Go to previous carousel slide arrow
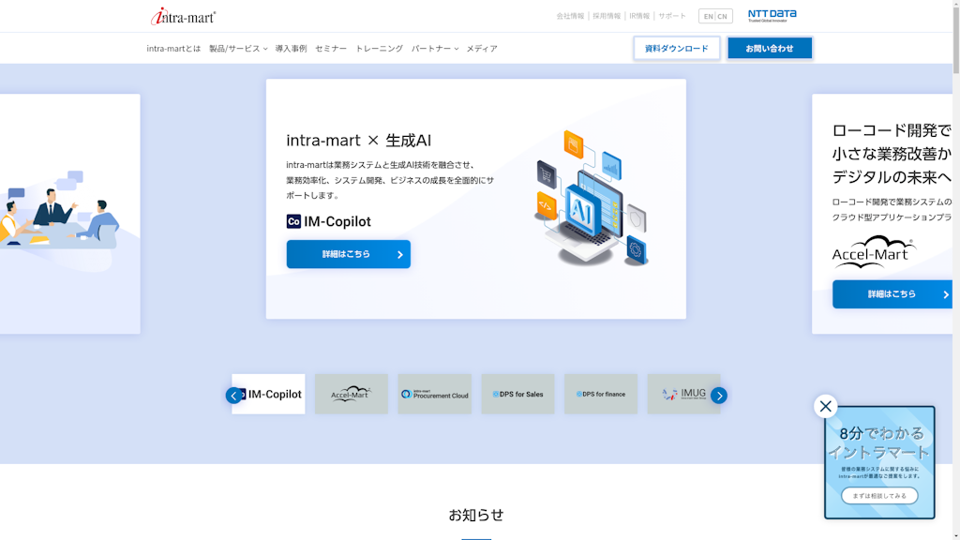Screen dimensions: 960x540 [234, 396]
